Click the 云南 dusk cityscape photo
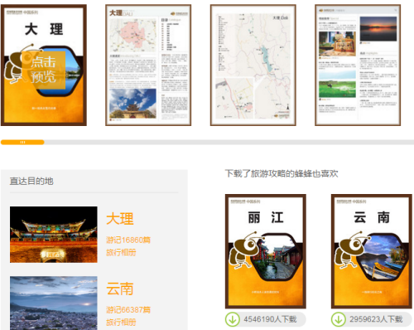 coord(54,303)
